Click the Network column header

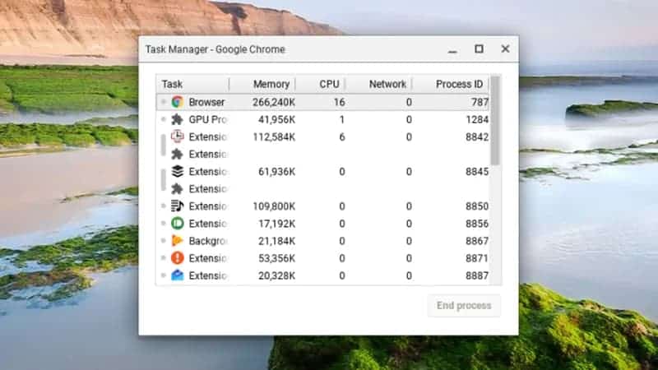tap(387, 84)
